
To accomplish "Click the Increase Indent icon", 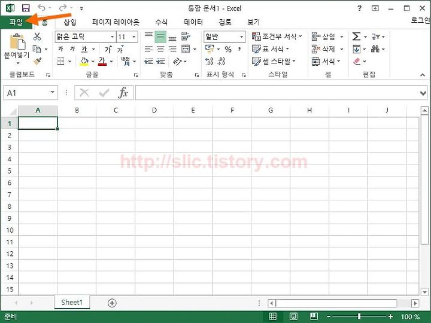I will (160, 61).
